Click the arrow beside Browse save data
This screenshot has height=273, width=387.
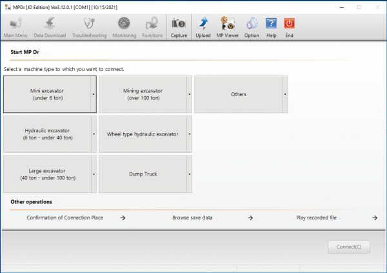coord(250,218)
